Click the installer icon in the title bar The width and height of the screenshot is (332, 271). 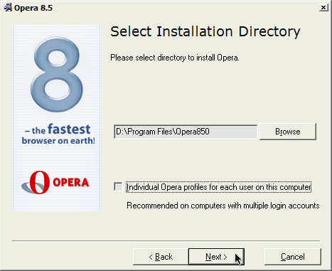(x=8, y=8)
